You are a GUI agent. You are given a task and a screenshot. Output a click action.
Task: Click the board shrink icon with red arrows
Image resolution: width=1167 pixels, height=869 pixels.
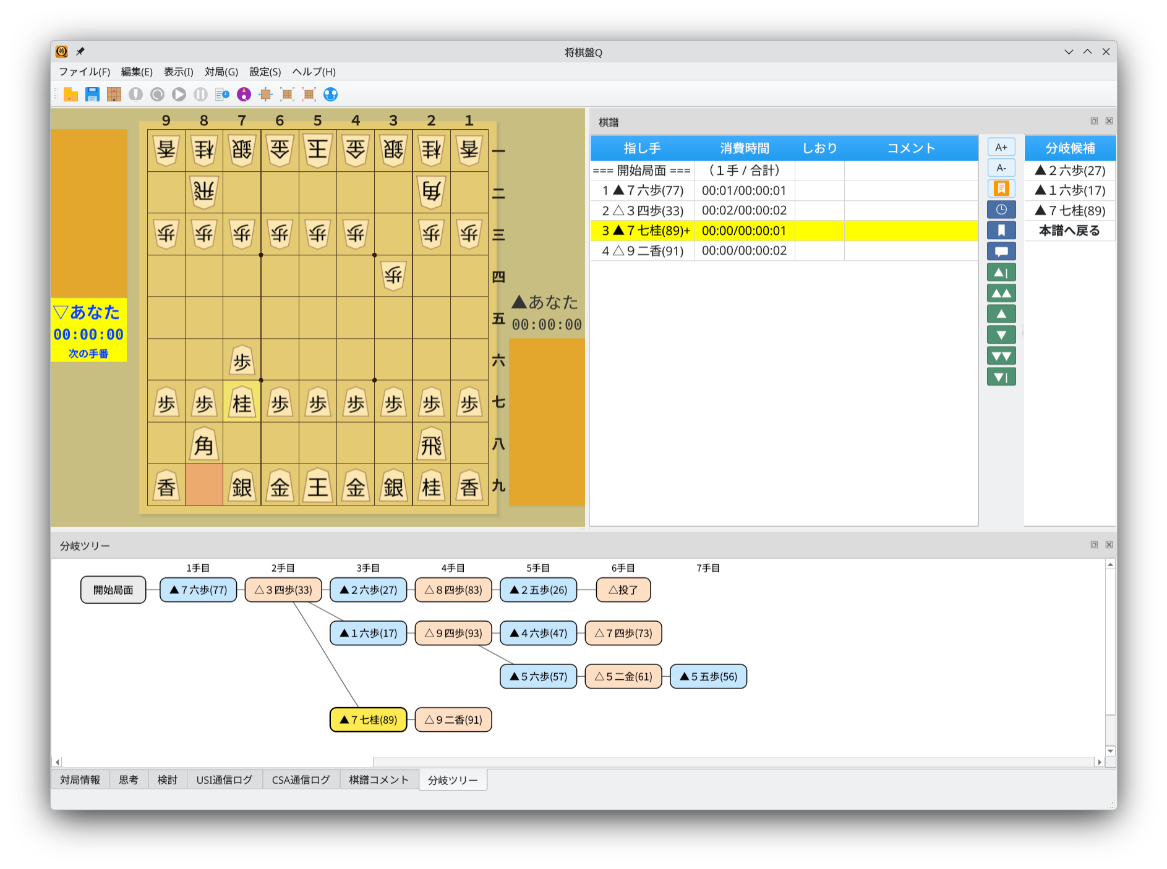pyautogui.click(x=309, y=95)
